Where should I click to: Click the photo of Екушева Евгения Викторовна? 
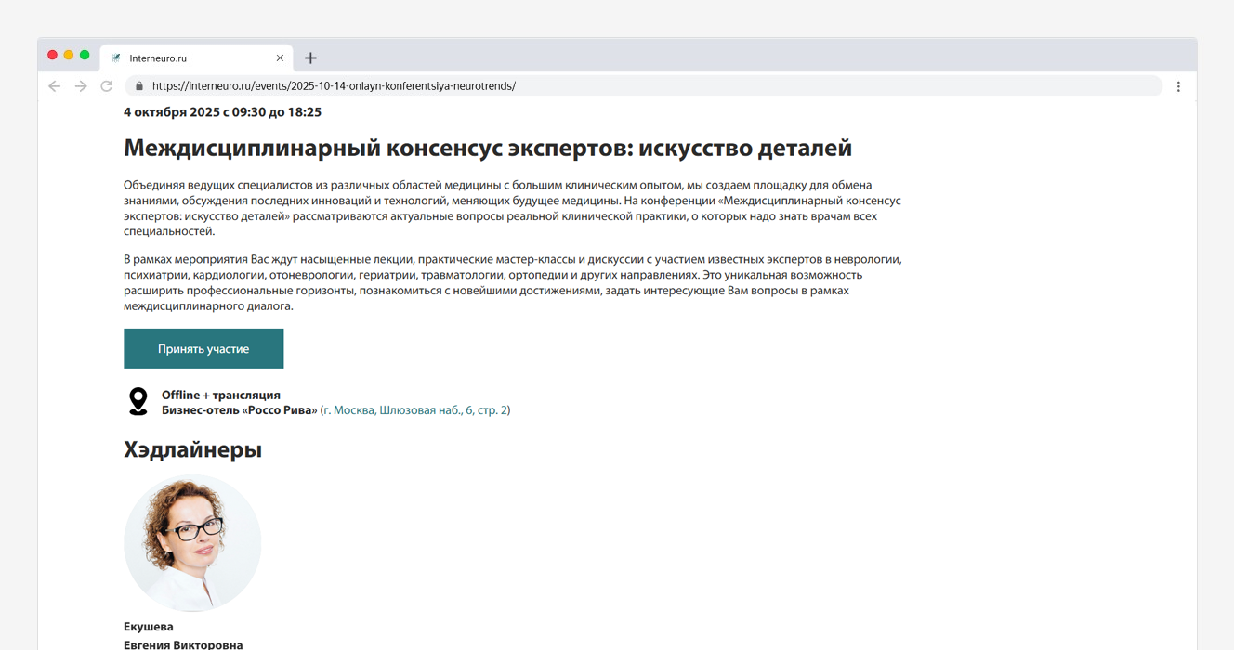point(192,543)
